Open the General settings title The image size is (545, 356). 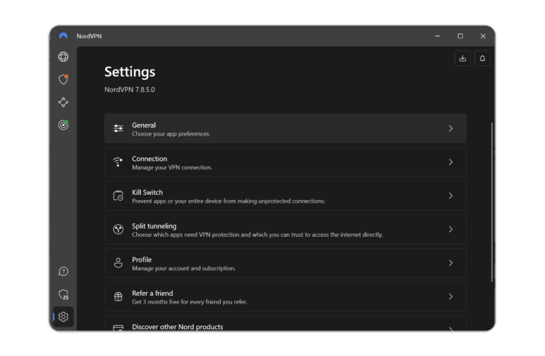click(x=143, y=125)
